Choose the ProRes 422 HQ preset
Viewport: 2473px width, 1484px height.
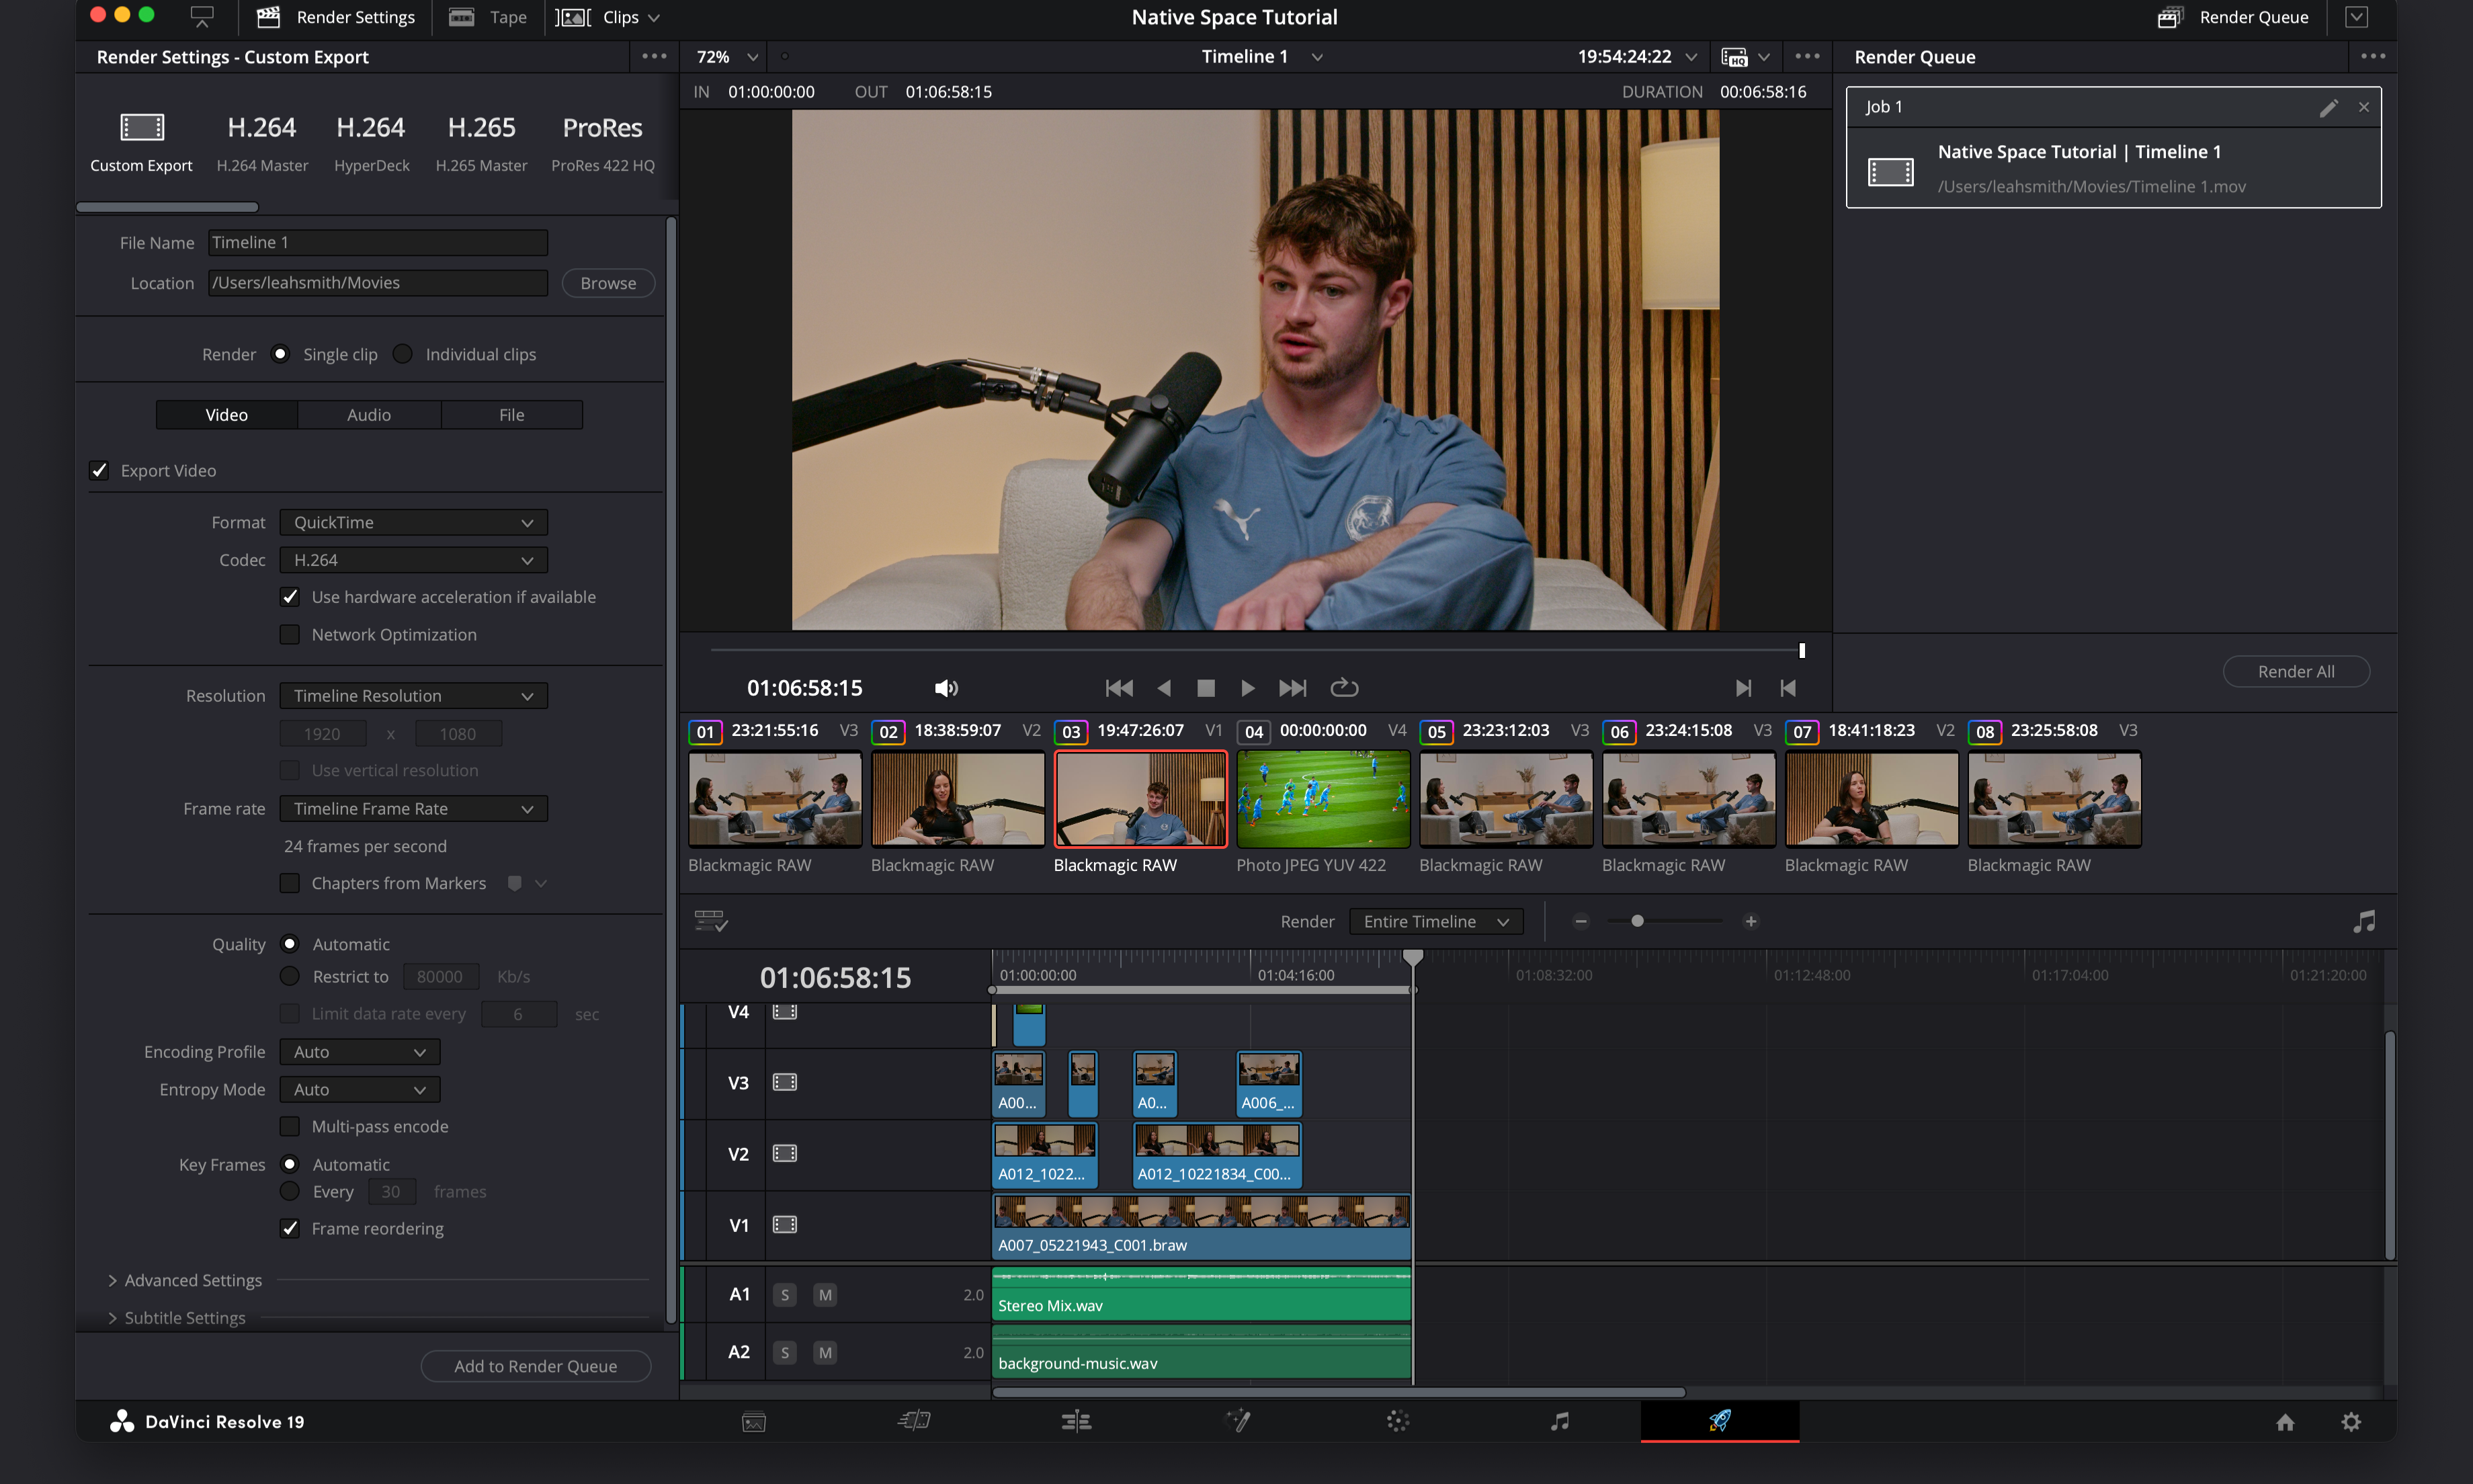coord(603,142)
